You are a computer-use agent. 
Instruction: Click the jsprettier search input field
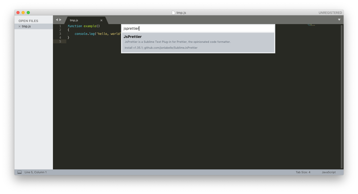(x=198, y=28)
